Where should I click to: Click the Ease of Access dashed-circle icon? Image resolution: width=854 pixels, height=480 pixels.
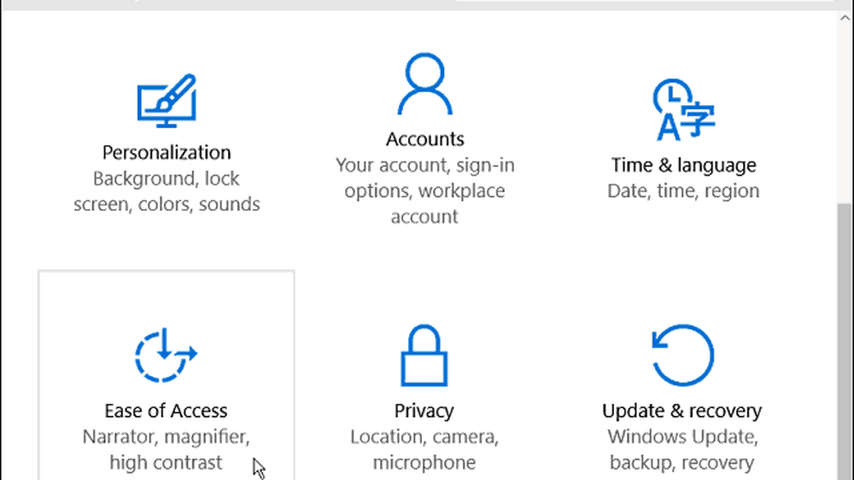point(166,354)
